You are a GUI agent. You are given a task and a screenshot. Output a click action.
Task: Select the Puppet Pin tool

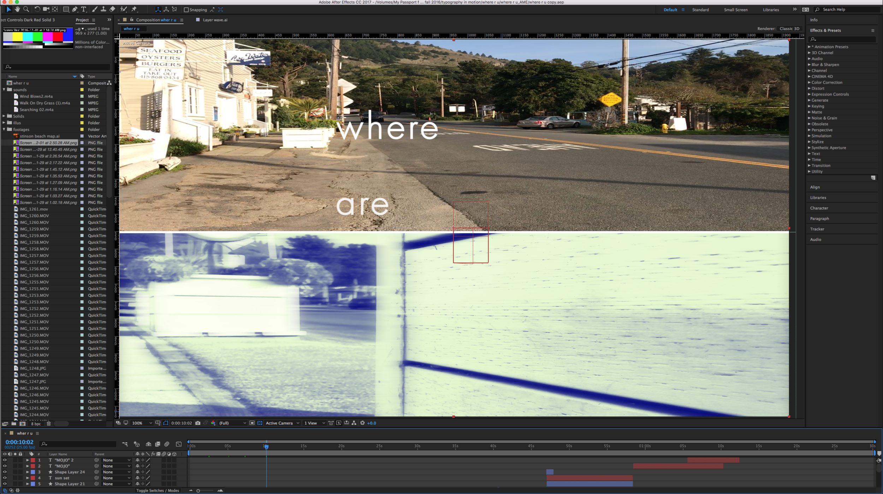pos(134,9)
